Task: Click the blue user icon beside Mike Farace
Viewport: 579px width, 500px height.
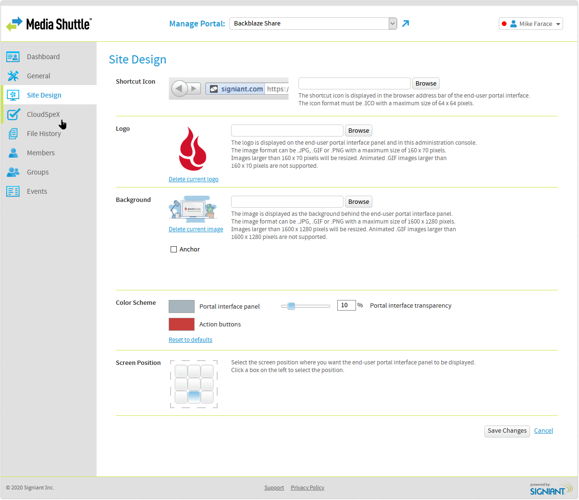Action: click(x=514, y=24)
